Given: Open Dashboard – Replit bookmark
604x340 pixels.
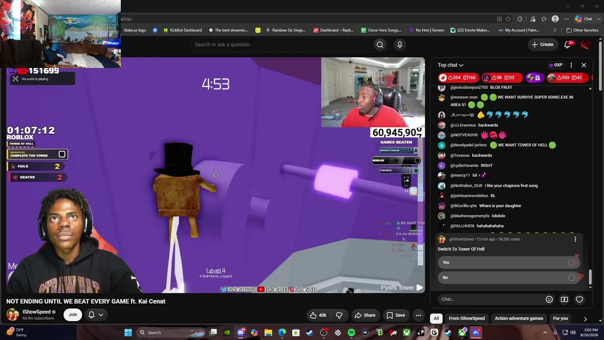Looking at the screenshot, I should pyautogui.click(x=333, y=30).
